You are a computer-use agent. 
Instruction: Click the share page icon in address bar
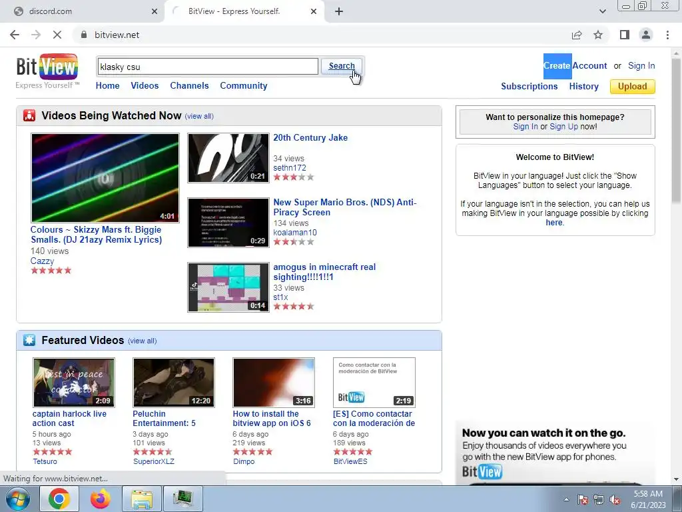point(577,35)
